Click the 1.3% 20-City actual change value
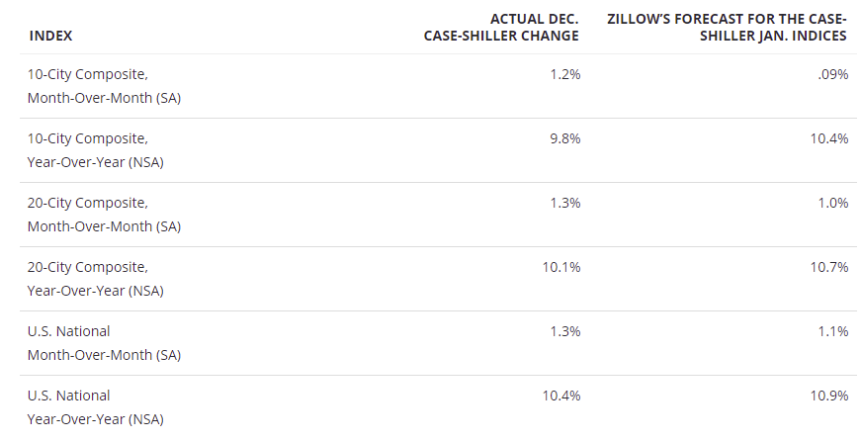Screen dimensions: 861x441 click(565, 203)
